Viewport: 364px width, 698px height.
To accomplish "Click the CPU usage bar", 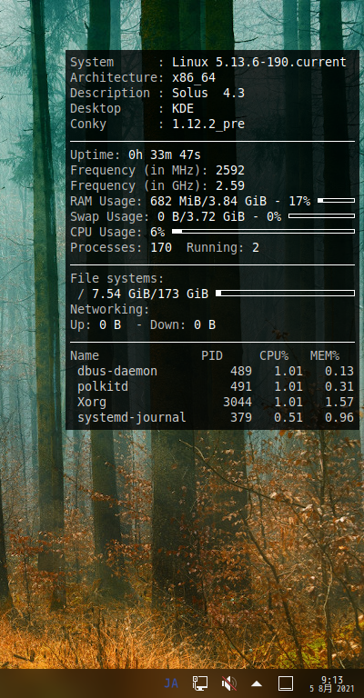I will (263, 232).
